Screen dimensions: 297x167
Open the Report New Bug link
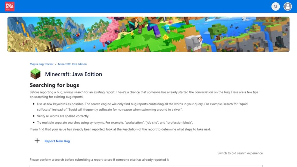[x=57, y=141]
